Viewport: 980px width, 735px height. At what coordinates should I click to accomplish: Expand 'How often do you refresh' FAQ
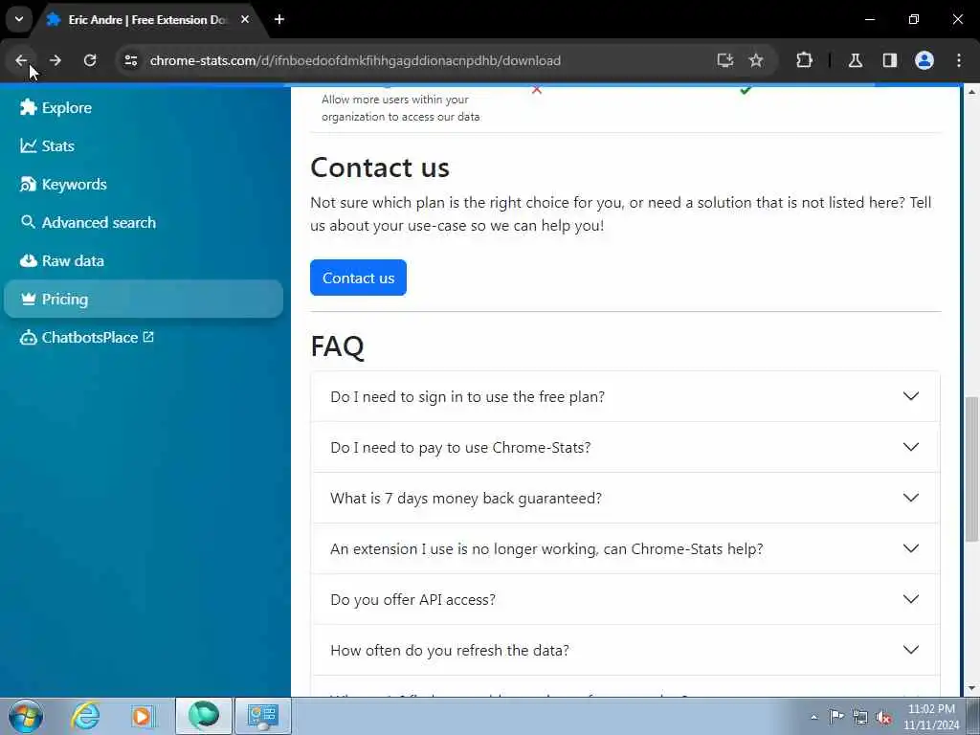[x=625, y=650]
